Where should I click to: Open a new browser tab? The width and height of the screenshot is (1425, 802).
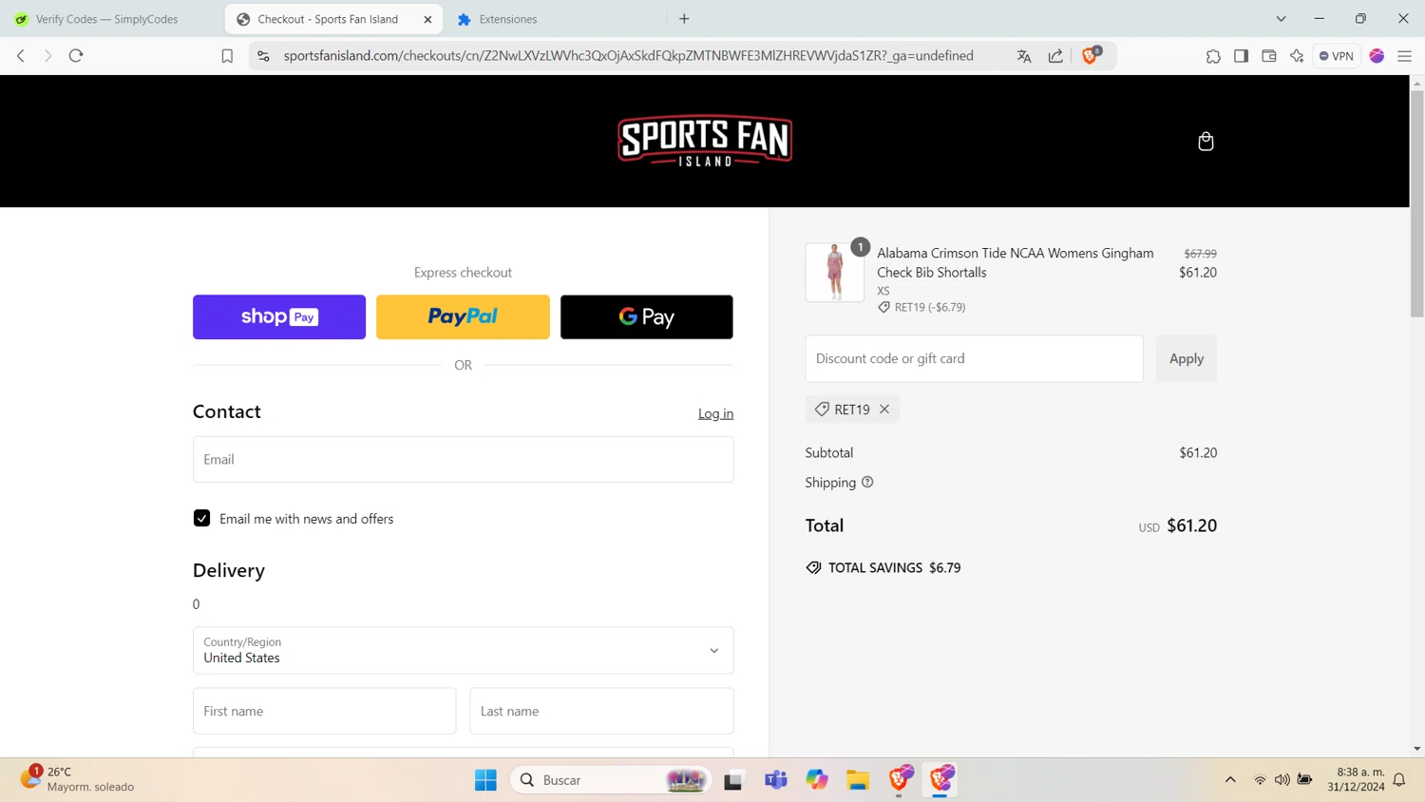[684, 19]
